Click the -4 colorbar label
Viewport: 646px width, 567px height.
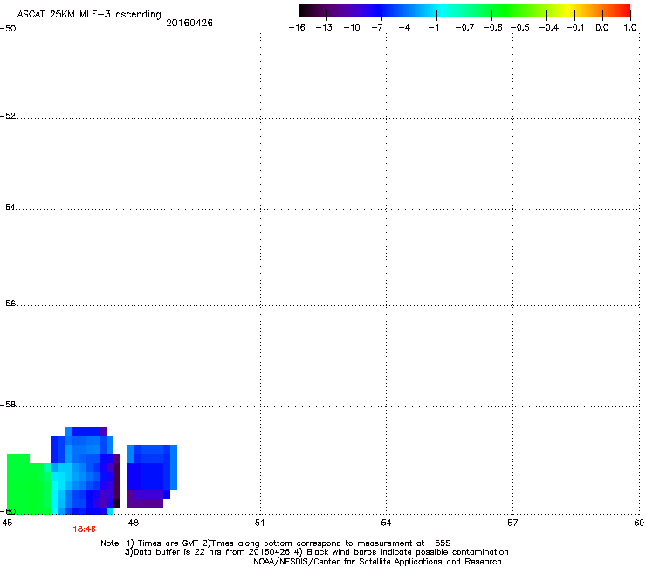404,28
